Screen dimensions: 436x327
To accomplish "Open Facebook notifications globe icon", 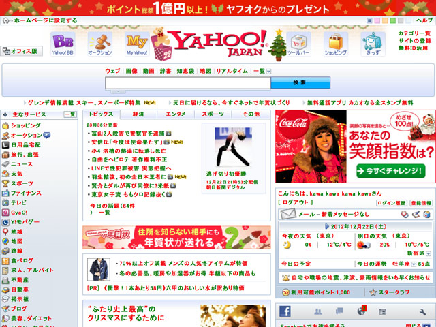I will pos(362,311).
